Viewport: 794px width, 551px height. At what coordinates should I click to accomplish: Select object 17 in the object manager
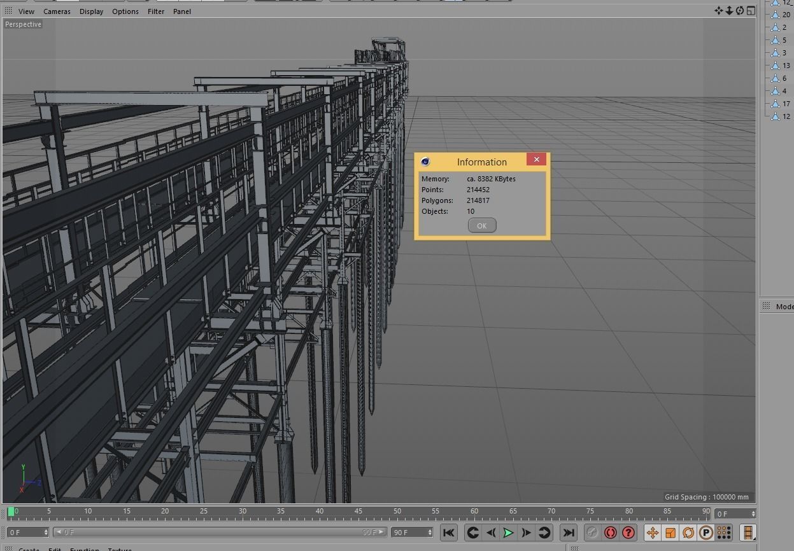(786, 104)
